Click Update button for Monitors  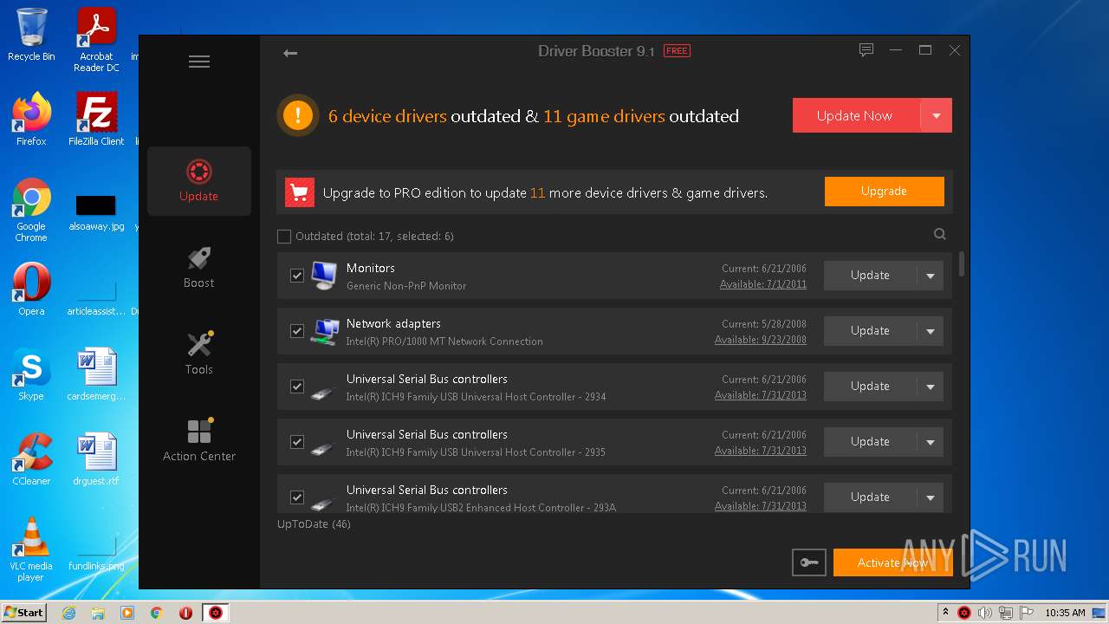[x=871, y=276]
